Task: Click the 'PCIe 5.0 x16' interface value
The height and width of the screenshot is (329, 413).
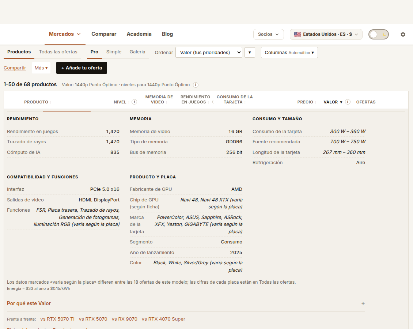Action: click(x=105, y=189)
